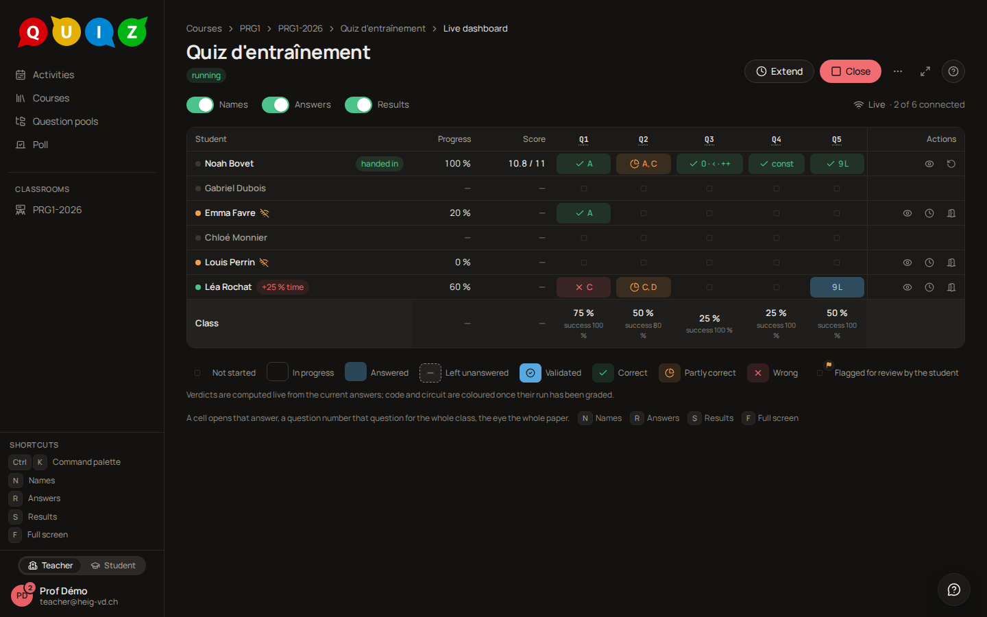
Task: Click the Quiz d'entraînement breadcrumb
Action: [383, 29]
